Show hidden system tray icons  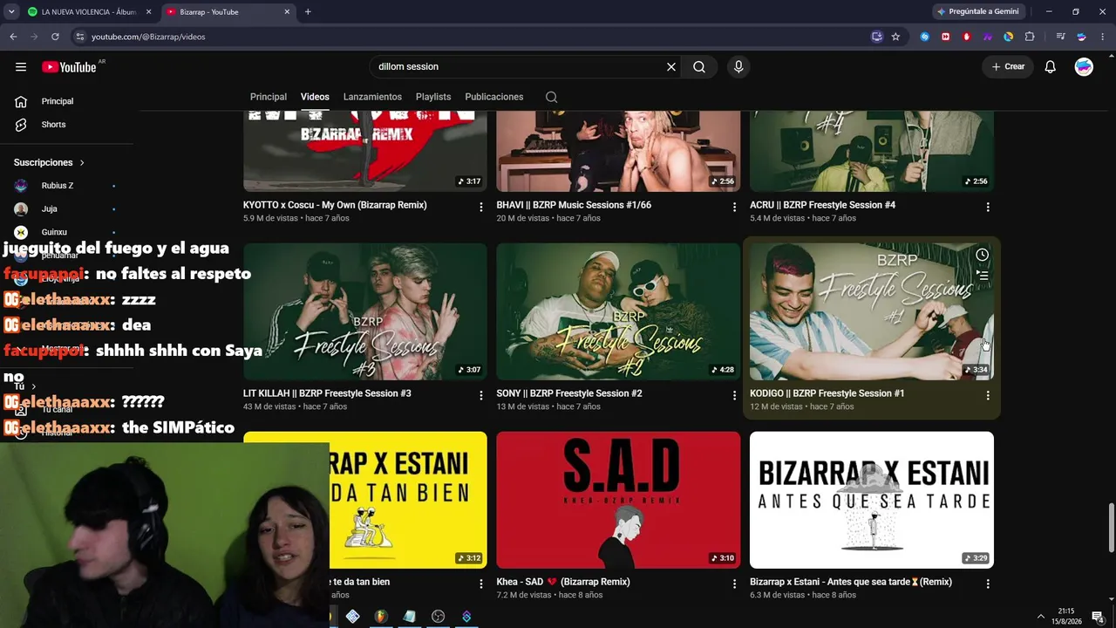coord(1040,617)
